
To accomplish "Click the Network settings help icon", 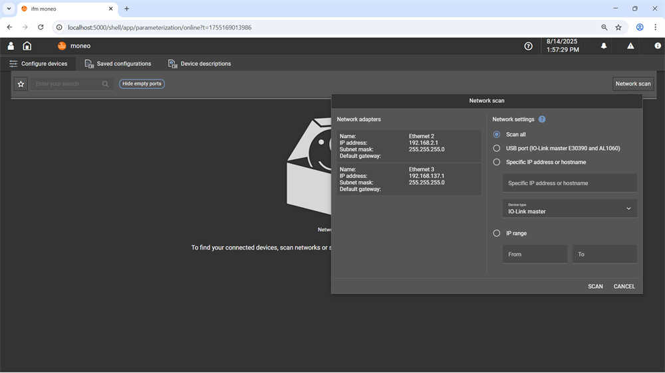I will tap(542, 119).
